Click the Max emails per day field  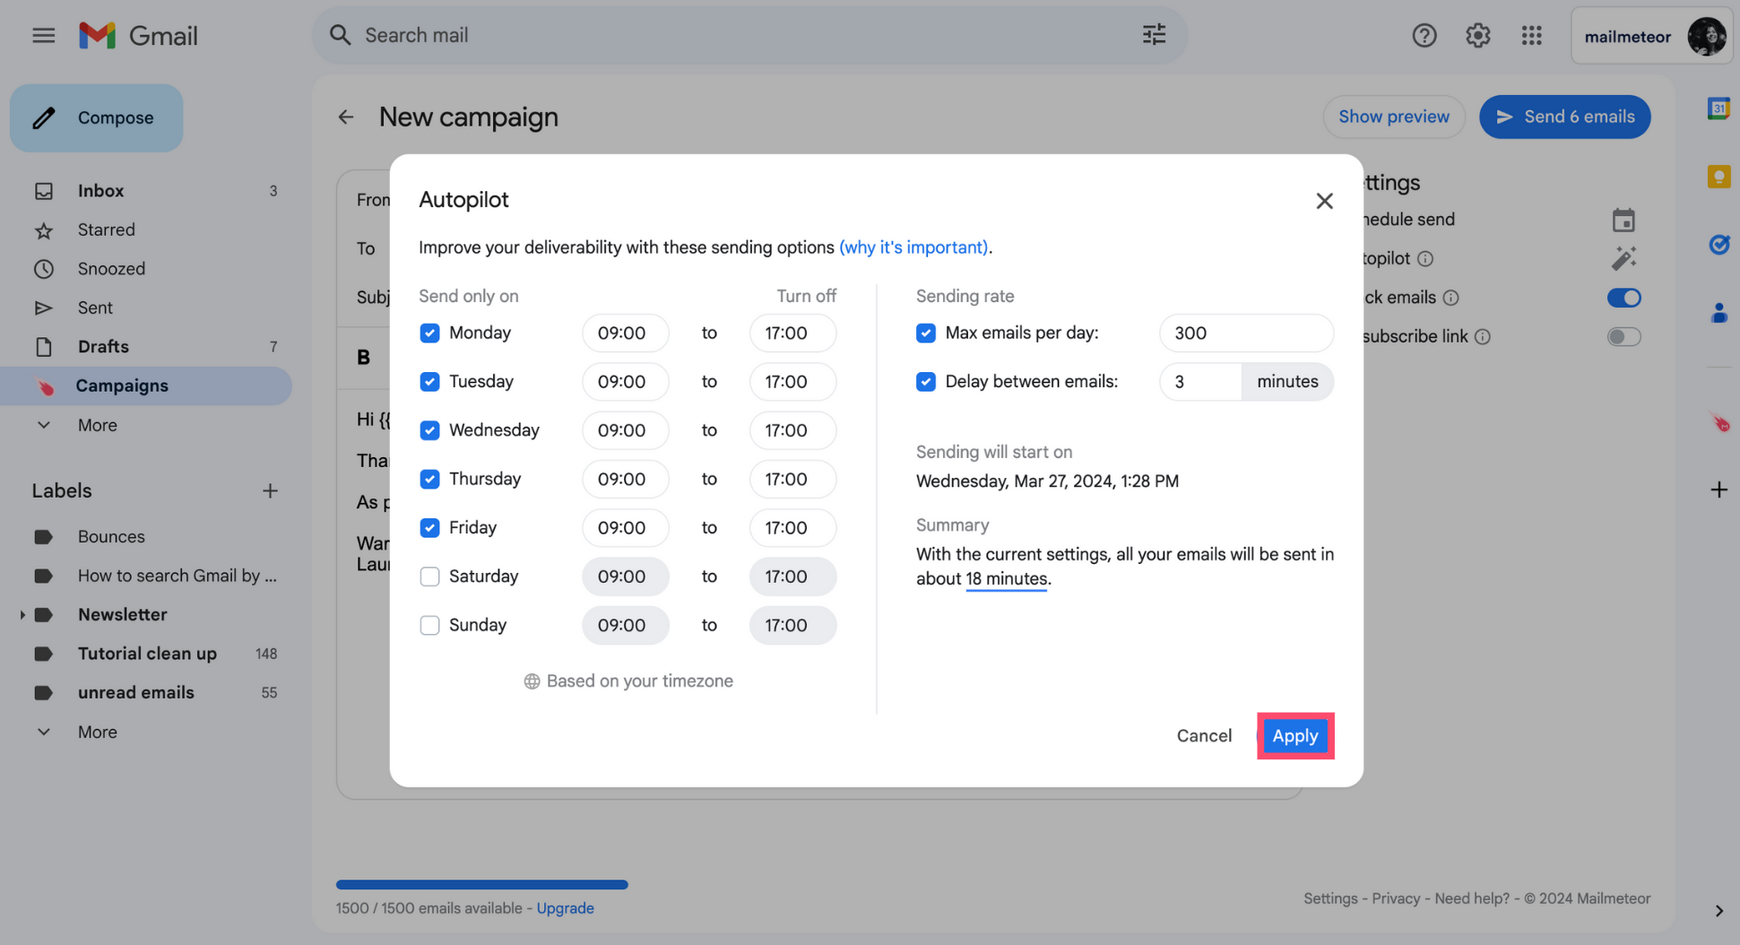coord(1246,333)
